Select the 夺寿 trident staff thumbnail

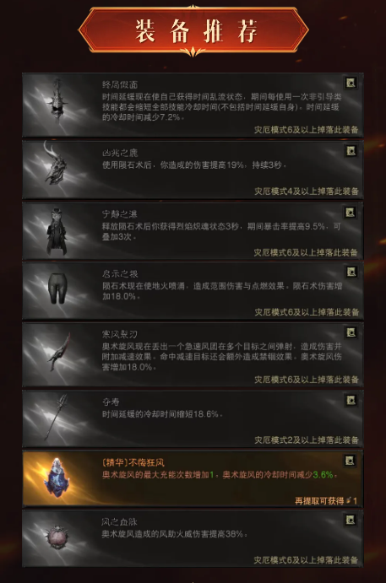click(x=56, y=417)
